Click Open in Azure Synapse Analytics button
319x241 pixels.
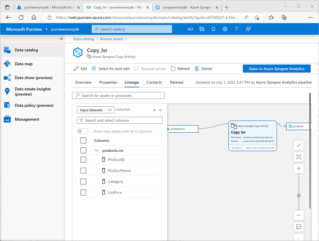[x=277, y=69]
